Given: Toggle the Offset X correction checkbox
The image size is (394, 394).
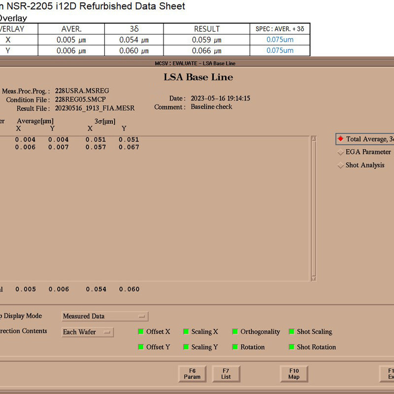Looking at the screenshot, I should click(x=141, y=332).
